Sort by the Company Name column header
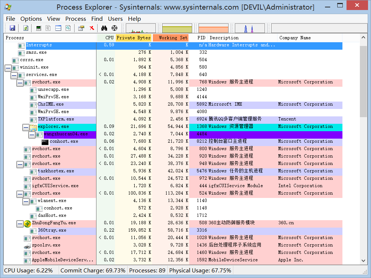The width and height of the screenshot is (371, 278). click(x=310, y=38)
